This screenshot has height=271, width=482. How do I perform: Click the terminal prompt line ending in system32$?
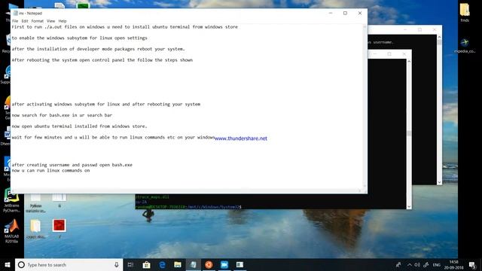coord(188,207)
